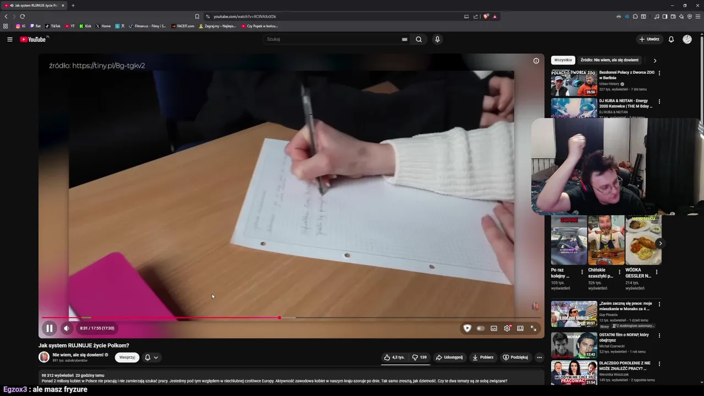The width and height of the screenshot is (704, 396).
Task: Open the FACEIT.com bookmark
Action: pos(183,26)
